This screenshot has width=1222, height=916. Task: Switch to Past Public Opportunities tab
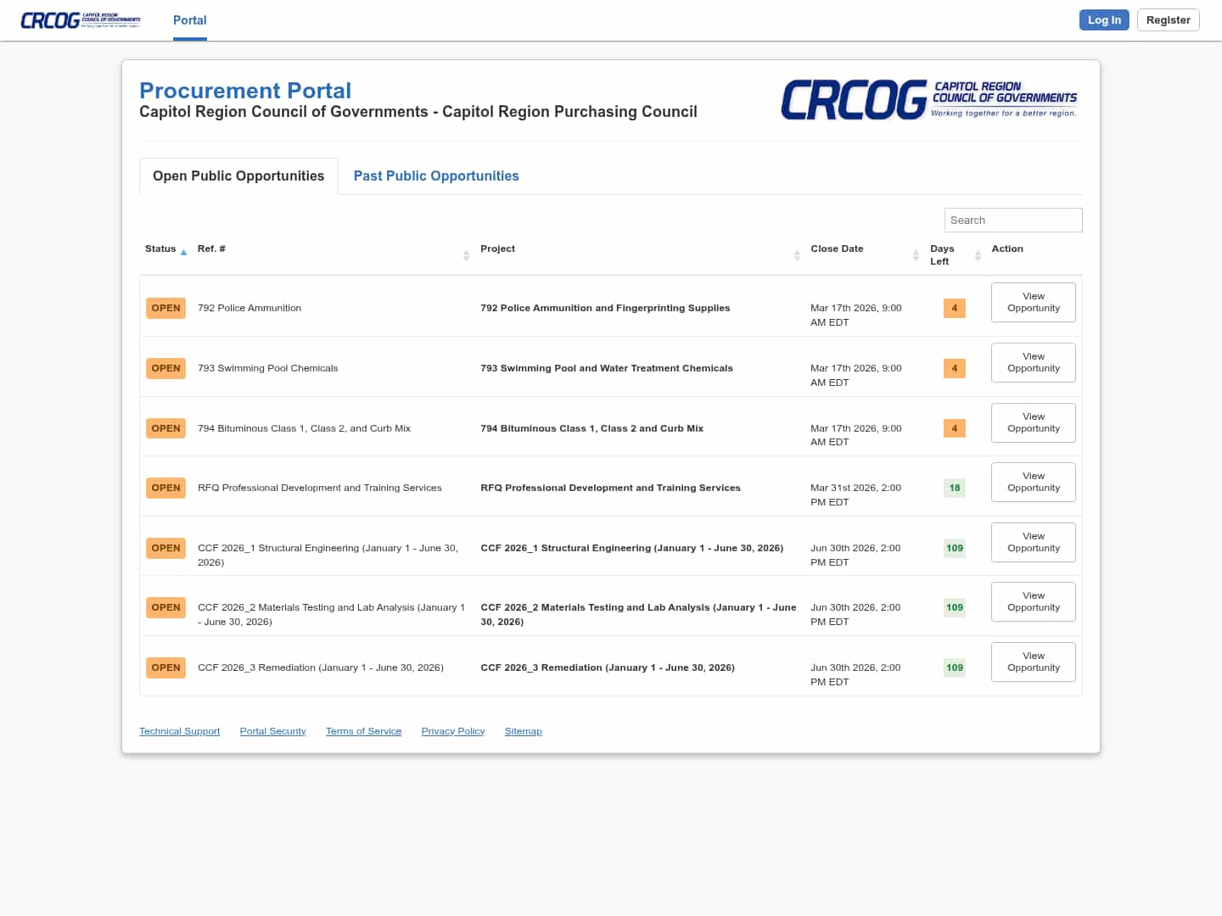point(435,176)
